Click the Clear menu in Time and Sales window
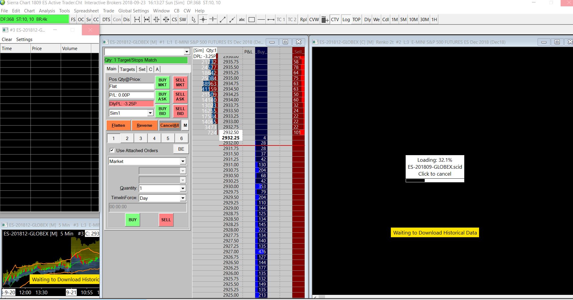573x300 pixels. point(7,40)
